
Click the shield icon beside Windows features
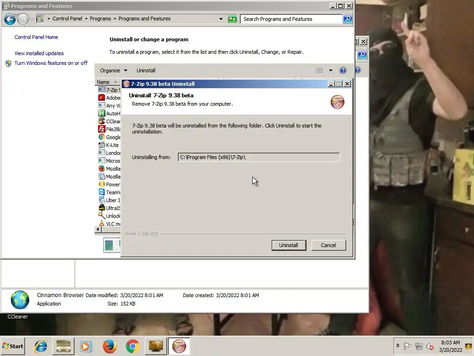coord(8,63)
